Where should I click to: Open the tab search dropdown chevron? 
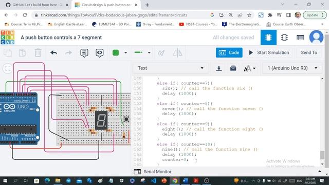(x=282, y=5)
